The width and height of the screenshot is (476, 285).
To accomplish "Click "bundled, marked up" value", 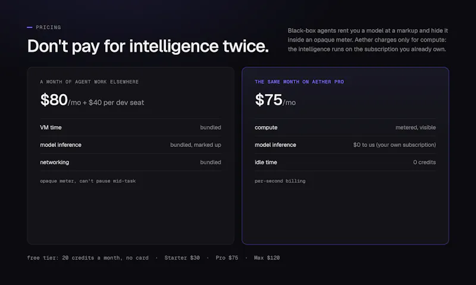I will (196, 145).
